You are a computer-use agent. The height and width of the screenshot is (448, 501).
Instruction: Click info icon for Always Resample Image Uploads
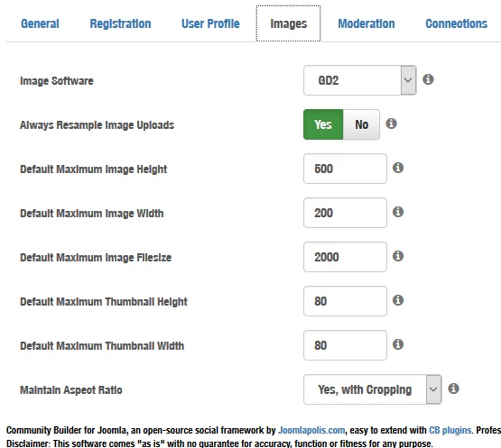pyautogui.click(x=391, y=123)
